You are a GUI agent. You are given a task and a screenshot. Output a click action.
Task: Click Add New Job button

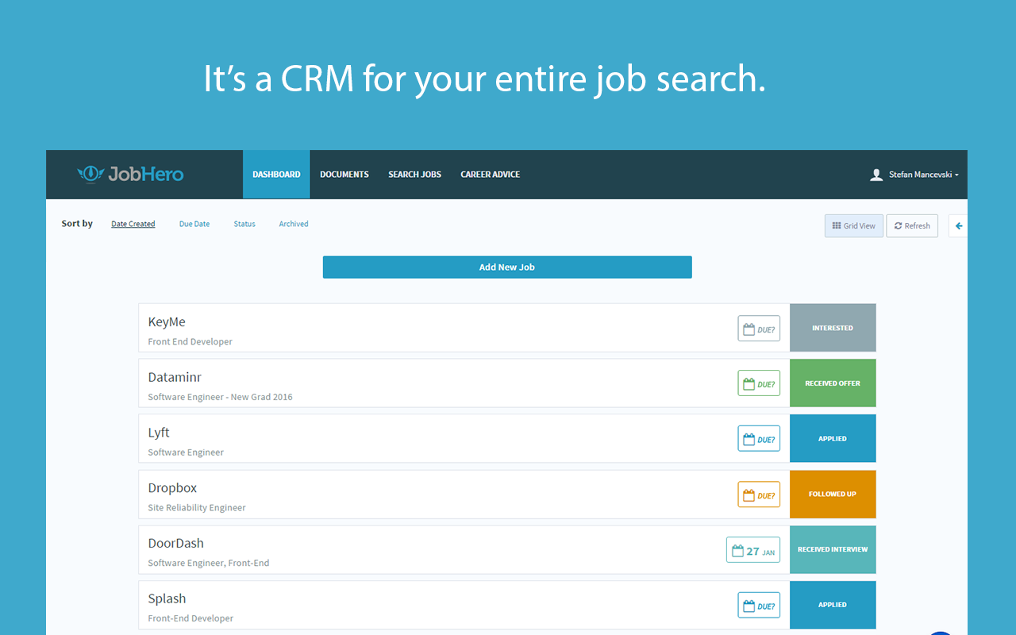507,267
